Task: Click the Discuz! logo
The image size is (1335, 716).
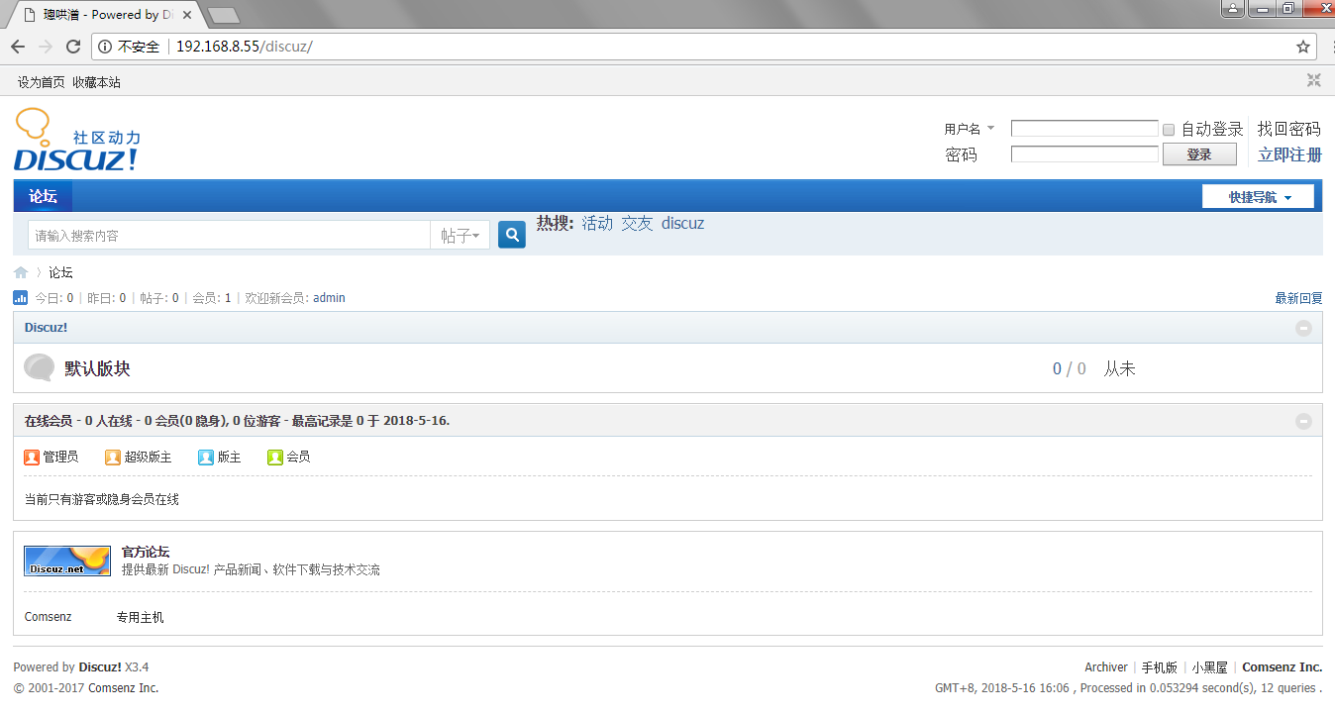Action: pyautogui.click(x=77, y=140)
